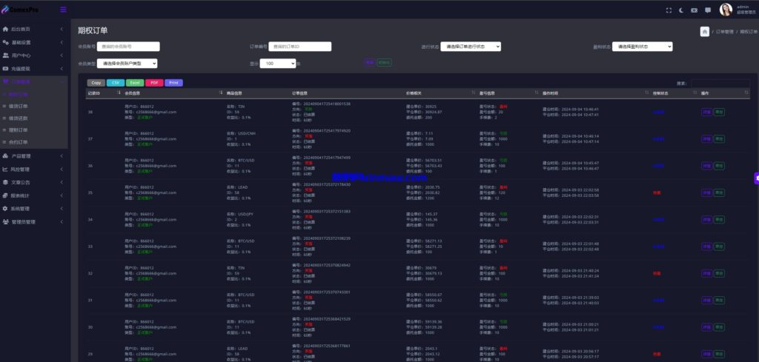The width and height of the screenshot is (759, 362).
Task: Click the home icon in the breadcrumb
Action: [705, 31]
